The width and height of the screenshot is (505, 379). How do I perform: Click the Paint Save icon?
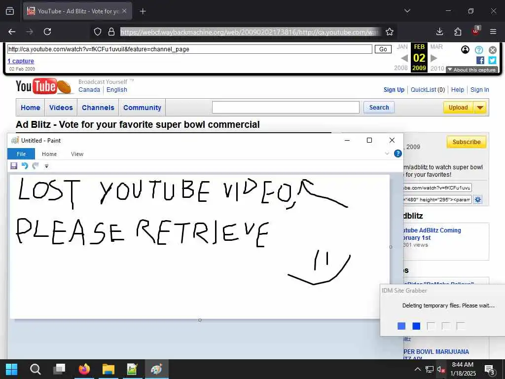(14, 166)
